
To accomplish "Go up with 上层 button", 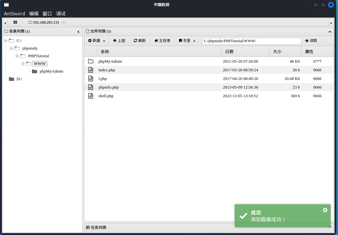I will tap(119, 41).
